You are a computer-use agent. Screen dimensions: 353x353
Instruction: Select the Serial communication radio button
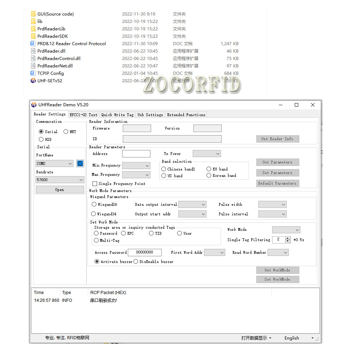(x=41, y=131)
